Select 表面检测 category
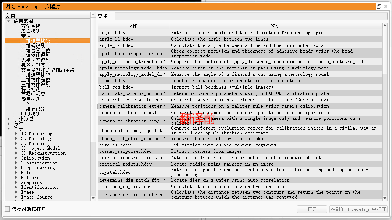 coord(31,31)
